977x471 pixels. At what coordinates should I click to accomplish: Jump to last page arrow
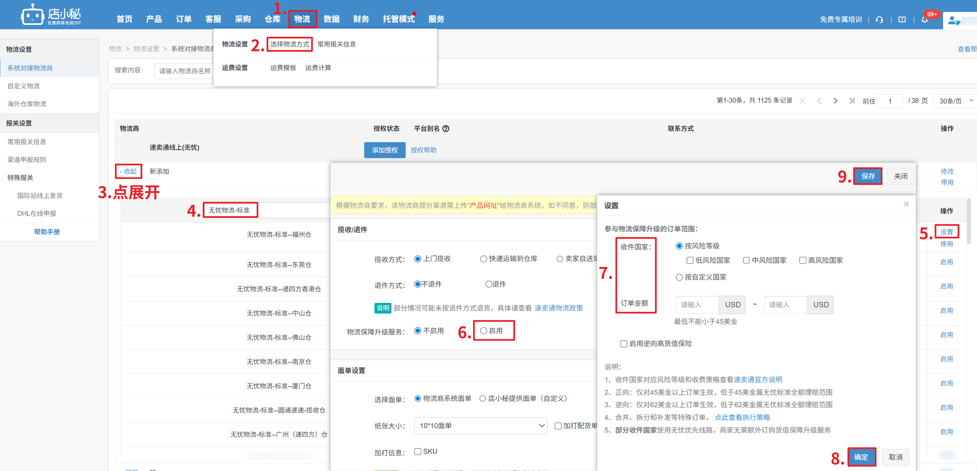coord(852,101)
